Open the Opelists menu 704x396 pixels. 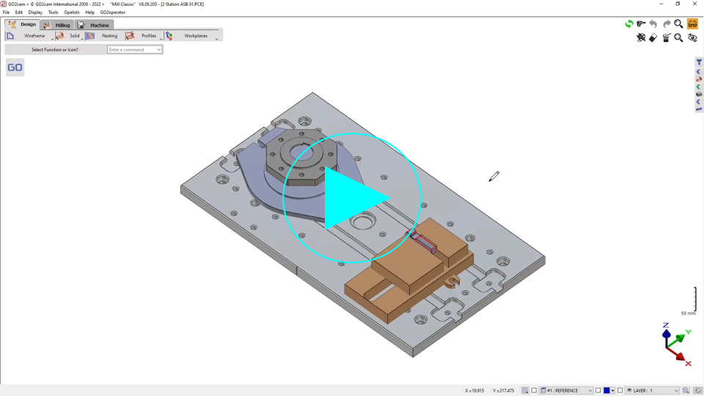tap(71, 12)
